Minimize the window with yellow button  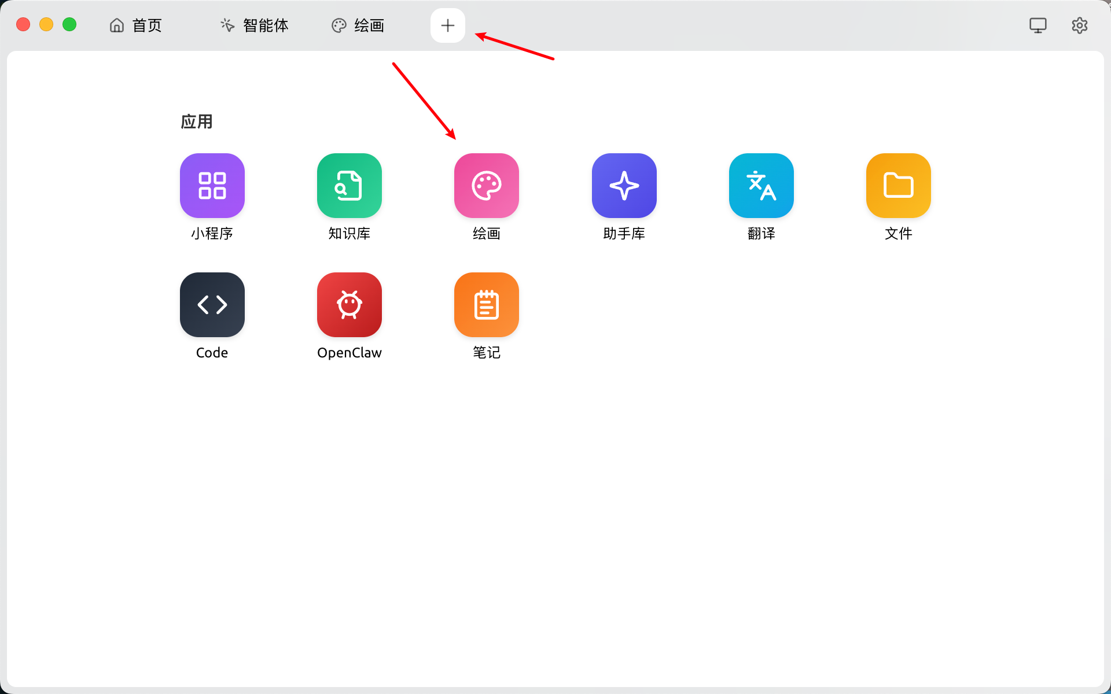click(x=46, y=24)
